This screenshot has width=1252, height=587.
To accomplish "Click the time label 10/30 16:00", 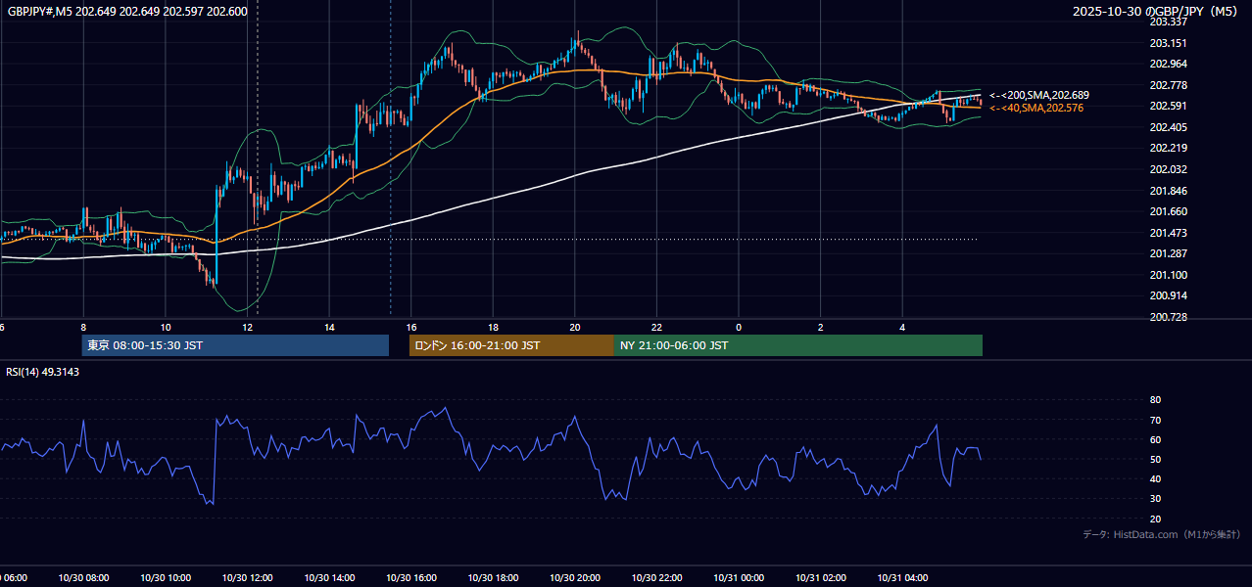I will point(411,578).
